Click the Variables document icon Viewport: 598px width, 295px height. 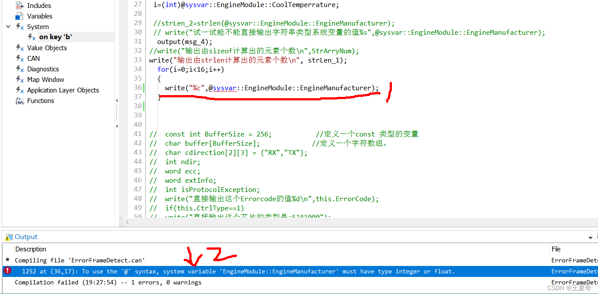tap(20, 16)
